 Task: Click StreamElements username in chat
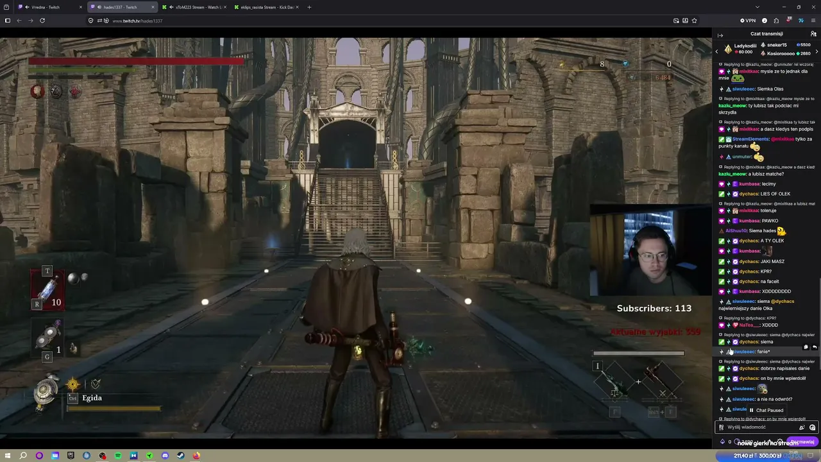[x=750, y=139]
